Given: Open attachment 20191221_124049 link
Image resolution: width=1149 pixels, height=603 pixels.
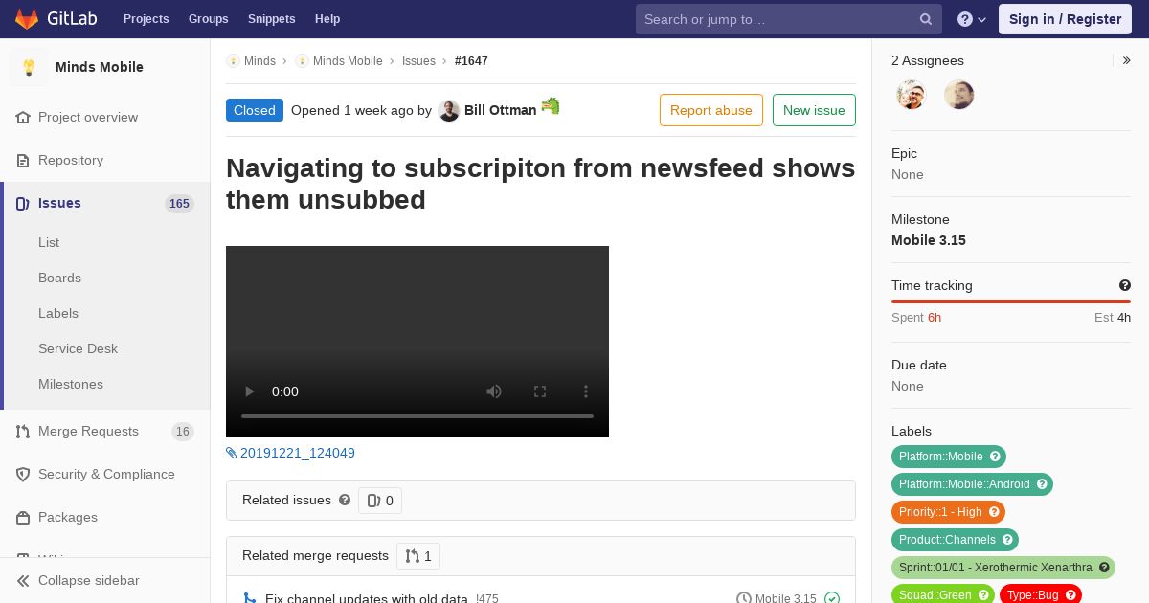Looking at the screenshot, I should pos(298,453).
